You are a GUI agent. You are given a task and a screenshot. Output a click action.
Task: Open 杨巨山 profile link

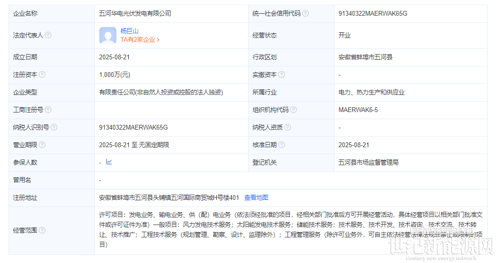click(x=129, y=31)
